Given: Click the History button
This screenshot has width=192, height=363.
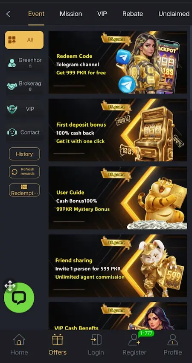Looking at the screenshot, I should tap(24, 154).
